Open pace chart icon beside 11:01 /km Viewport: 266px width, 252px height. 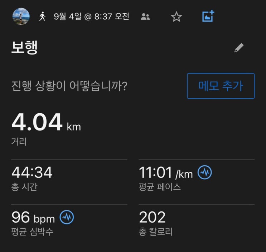click(204, 172)
